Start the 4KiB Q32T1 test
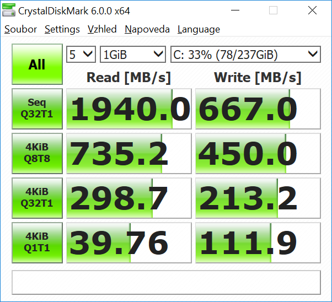Screen dimensions: 332x302 coord(37,197)
